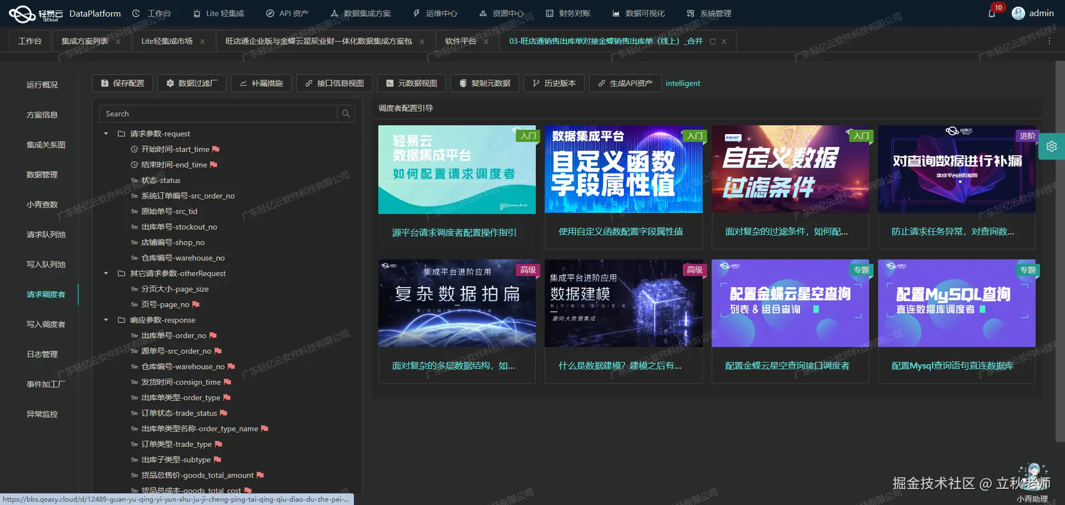This screenshot has height=505, width=1065.
Task: Collapse the 其它请求参数-otherRequest node
Action: click(x=105, y=273)
